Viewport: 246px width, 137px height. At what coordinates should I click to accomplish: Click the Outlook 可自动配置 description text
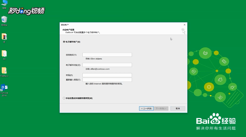(x=83, y=32)
